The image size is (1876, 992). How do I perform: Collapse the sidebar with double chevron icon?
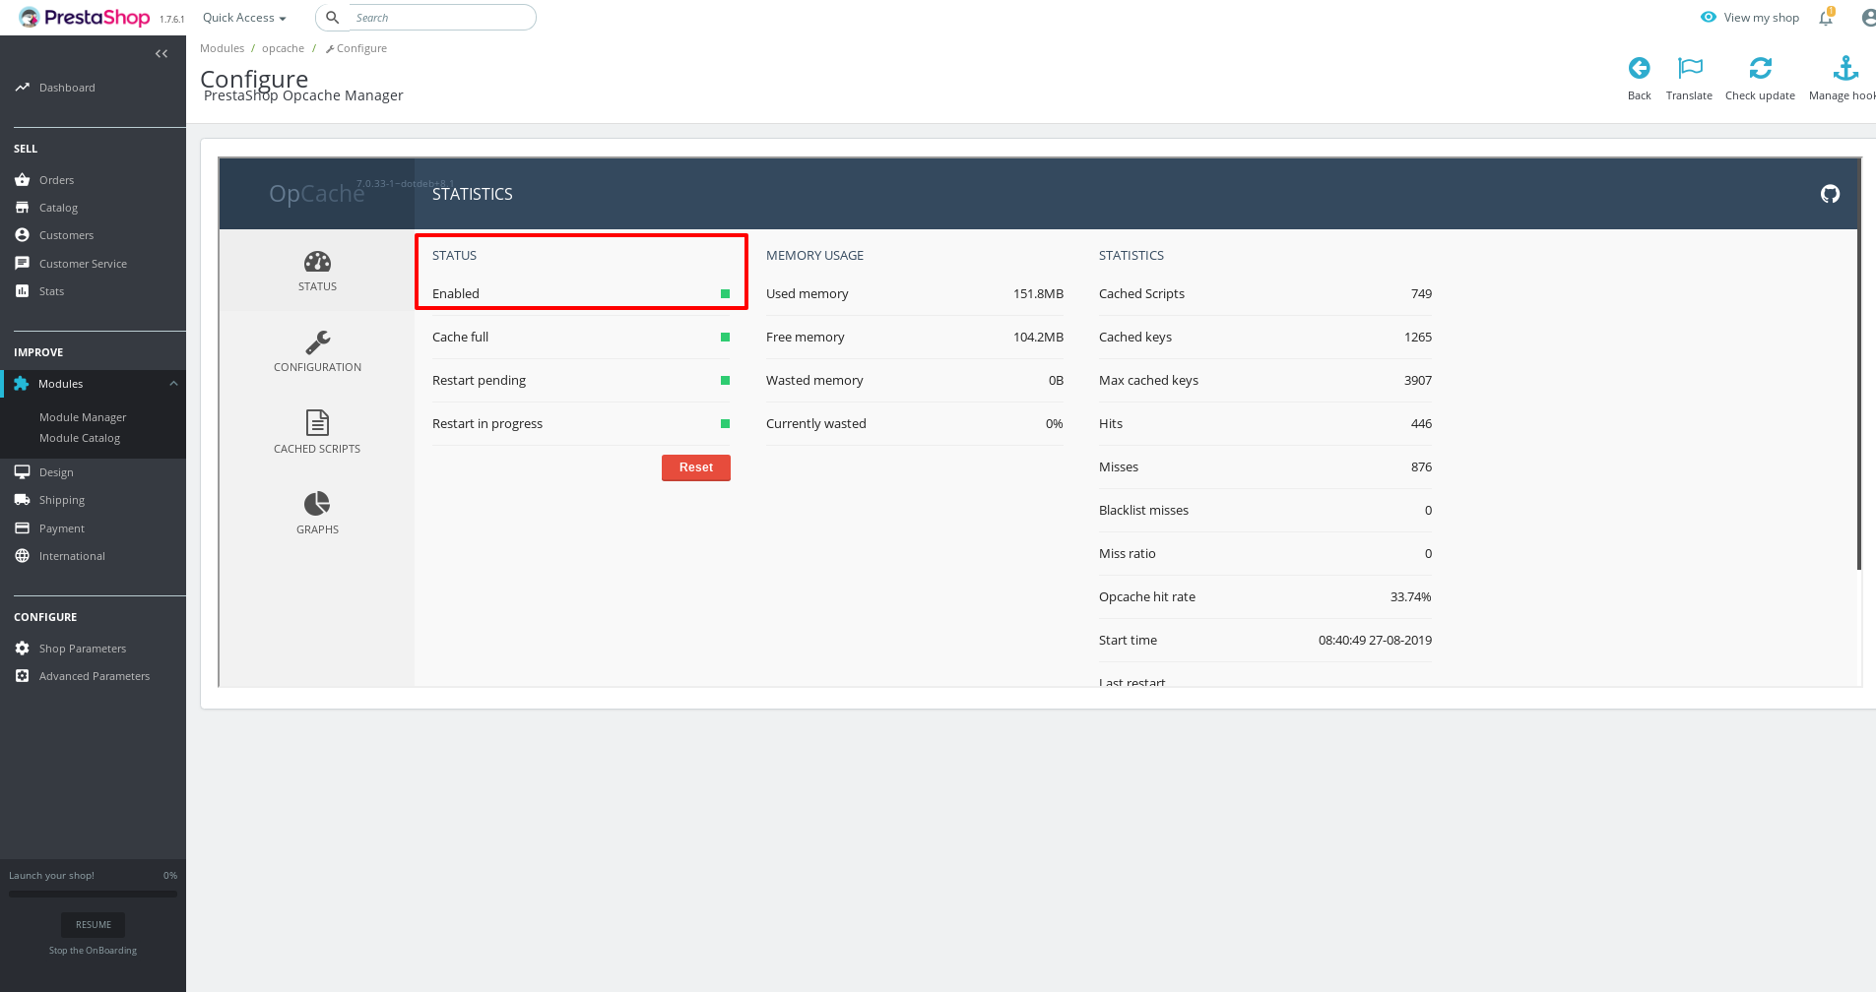(x=162, y=54)
